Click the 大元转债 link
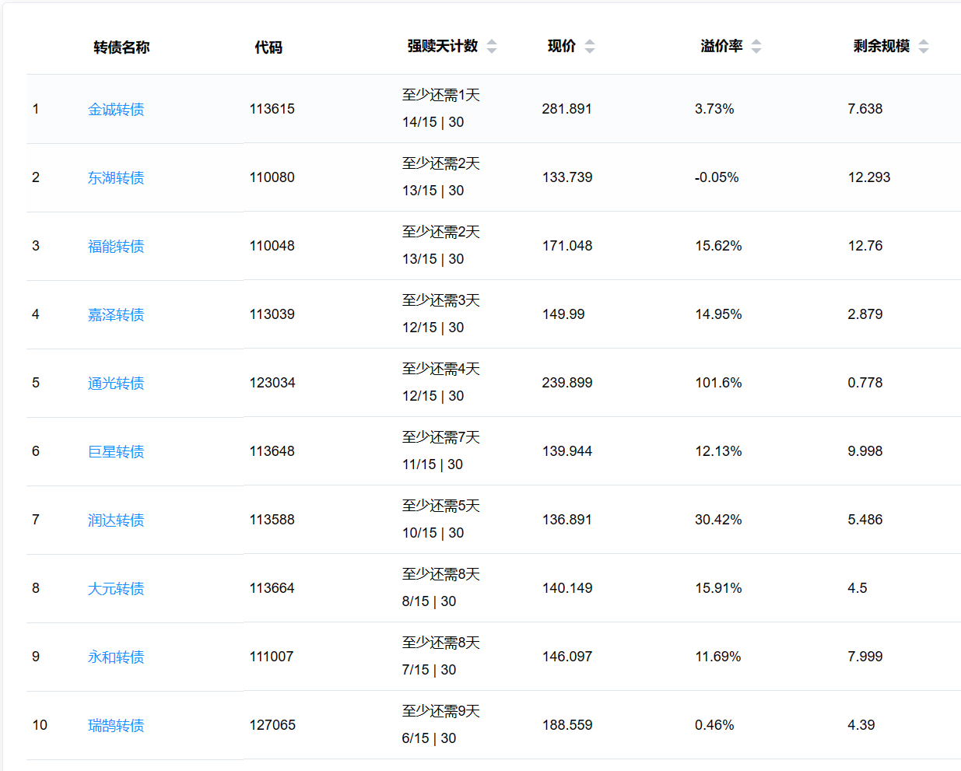This screenshot has width=961, height=771. coord(116,589)
